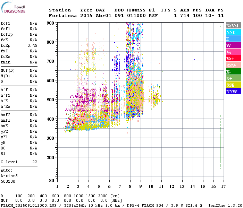Image resolution: width=243 pixels, height=208 pixels.
Task: Click the Artist5 auto-scaling label
Action: 9,176
